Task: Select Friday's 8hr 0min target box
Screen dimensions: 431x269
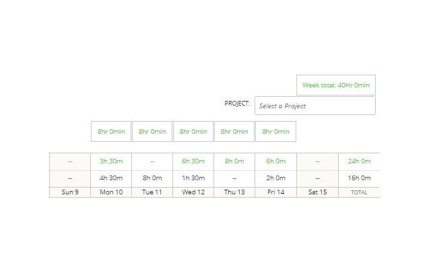Action: click(275, 132)
